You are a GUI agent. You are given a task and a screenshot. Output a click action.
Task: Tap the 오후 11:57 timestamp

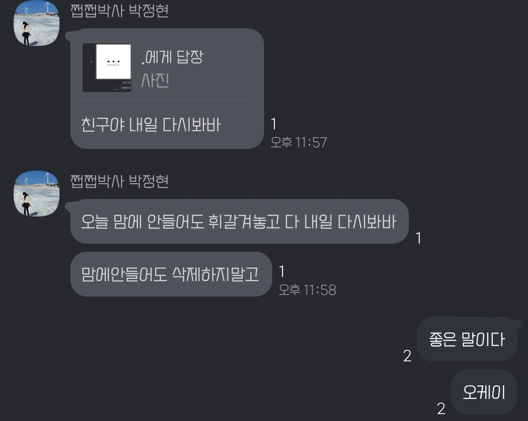299,142
